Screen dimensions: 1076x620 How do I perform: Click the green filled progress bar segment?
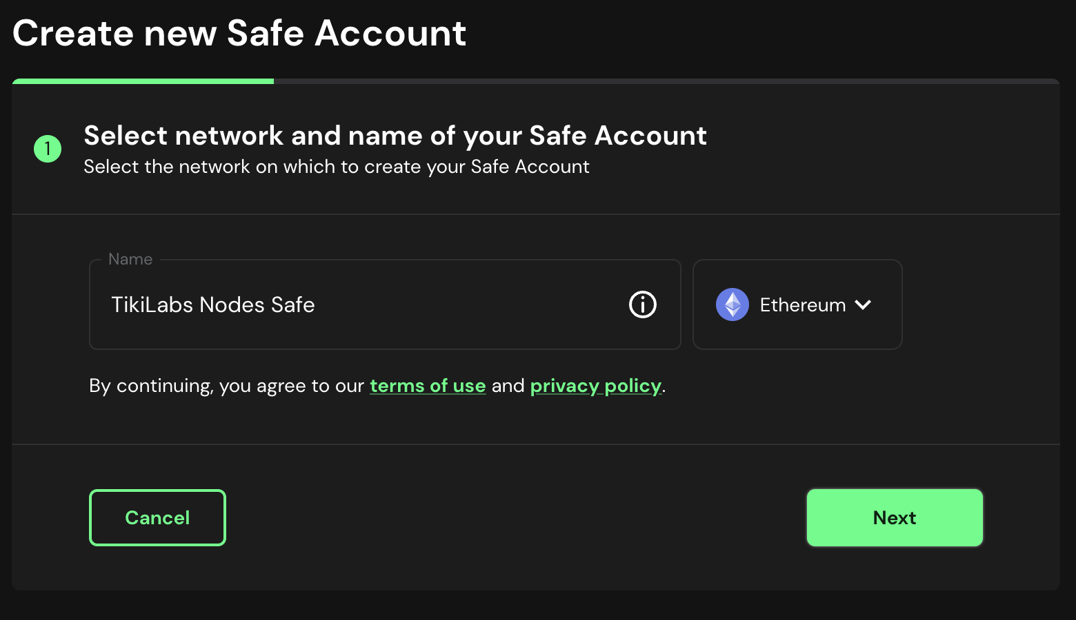143,81
